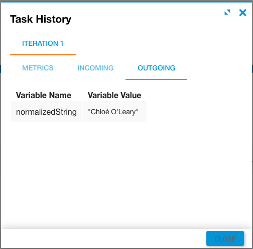Click the orange underline beneath ITERATION 1
The width and height of the screenshot is (253, 249).
43,55
